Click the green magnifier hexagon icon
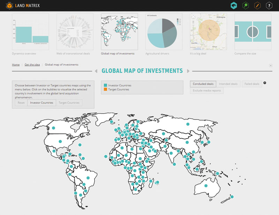 [246, 6]
